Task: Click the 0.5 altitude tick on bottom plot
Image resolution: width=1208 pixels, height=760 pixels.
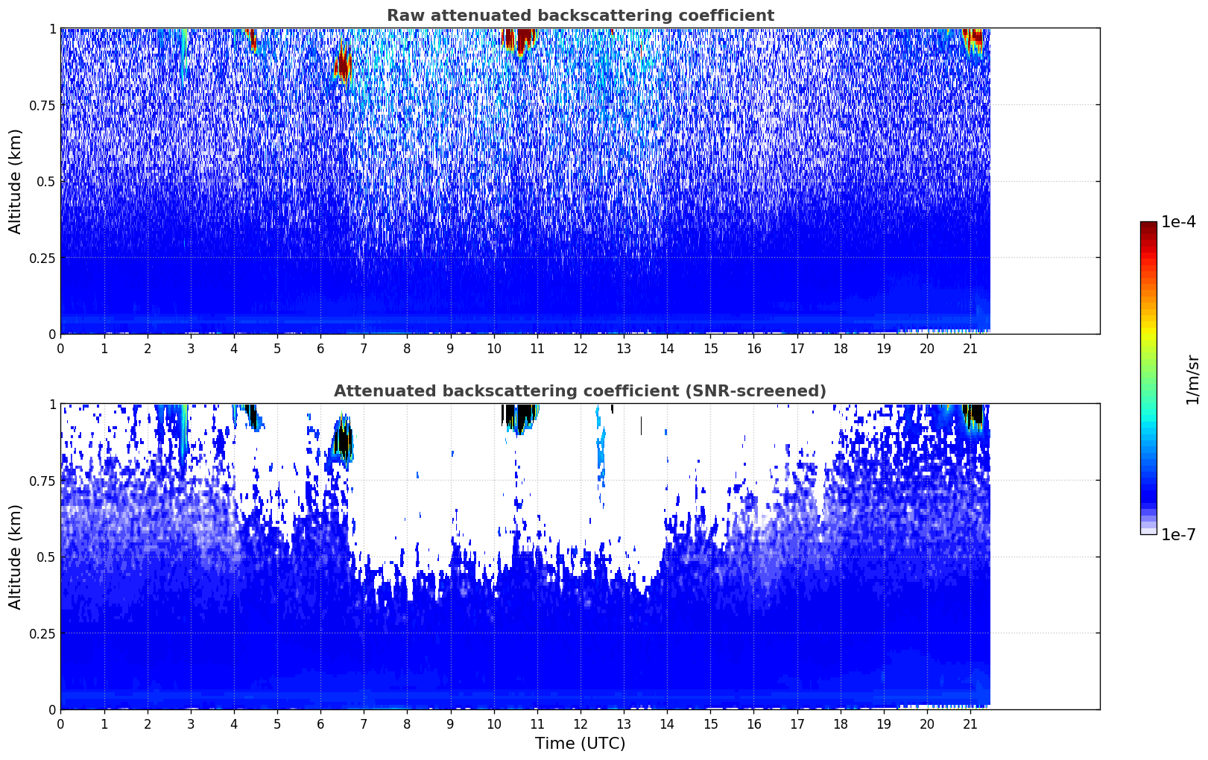Action: [x=47, y=557]
